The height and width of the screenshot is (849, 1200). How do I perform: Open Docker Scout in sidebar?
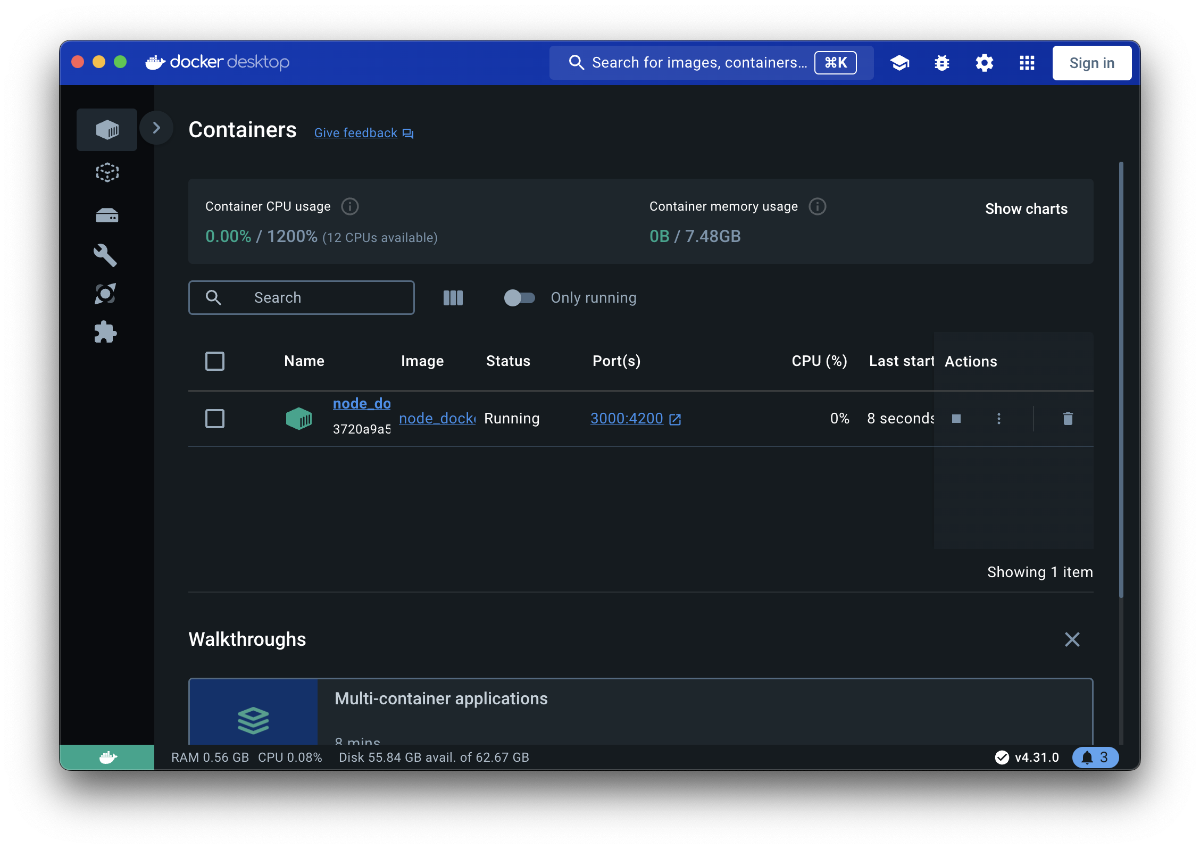pyautogui.click(x=105, y=294)
